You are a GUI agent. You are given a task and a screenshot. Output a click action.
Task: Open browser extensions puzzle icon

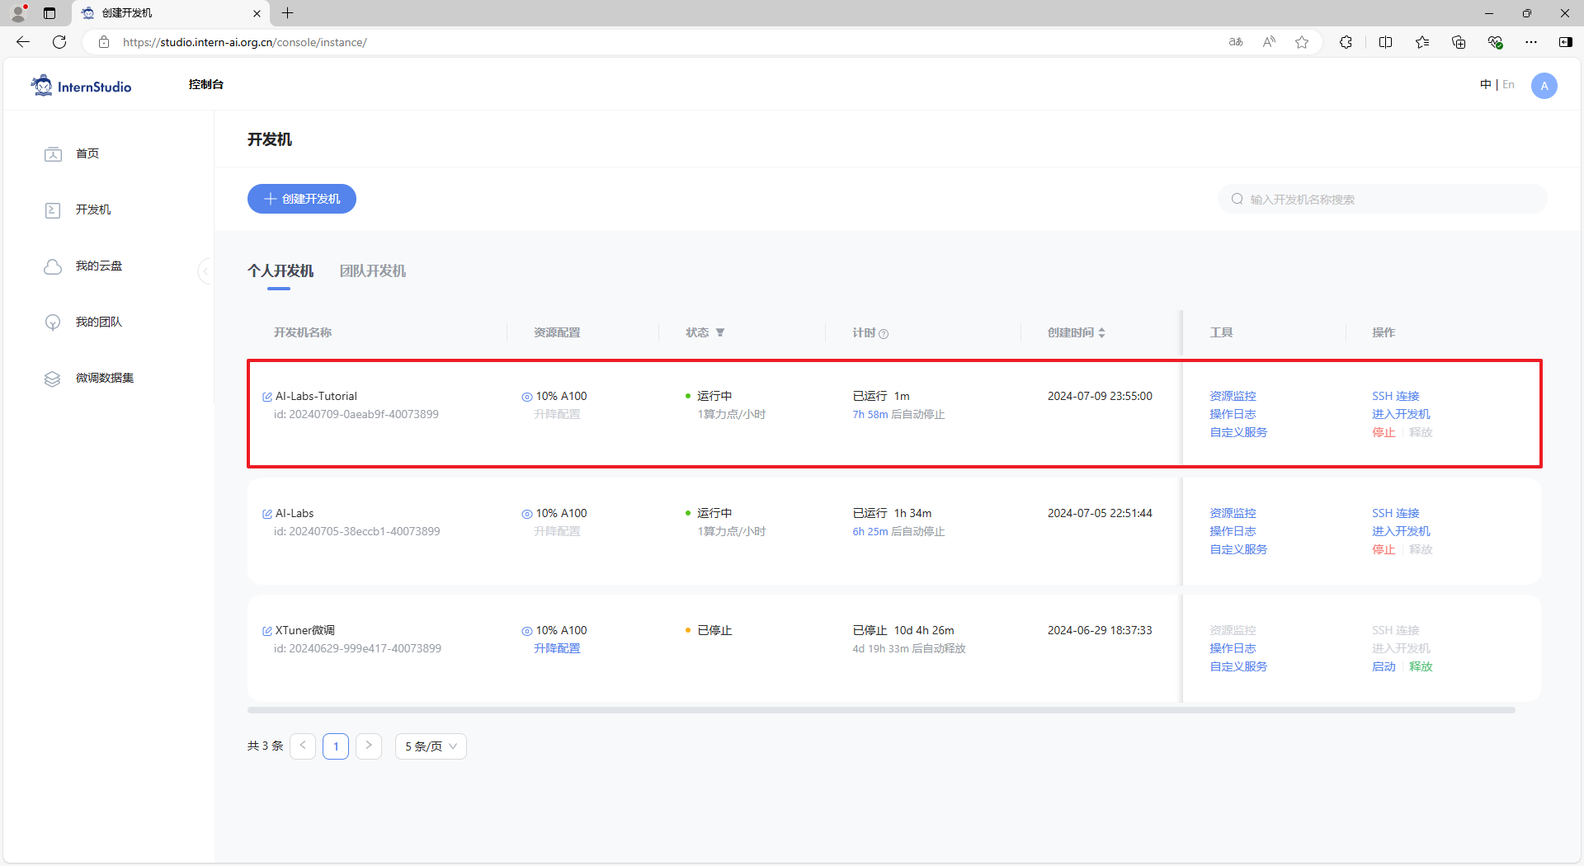1346,42
